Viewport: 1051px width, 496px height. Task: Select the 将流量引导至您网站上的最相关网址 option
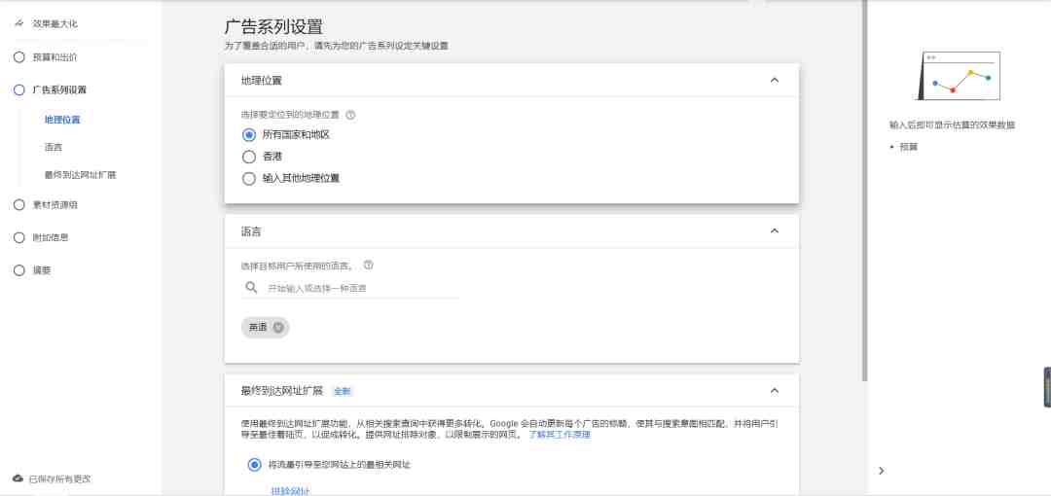click(254, 465)
